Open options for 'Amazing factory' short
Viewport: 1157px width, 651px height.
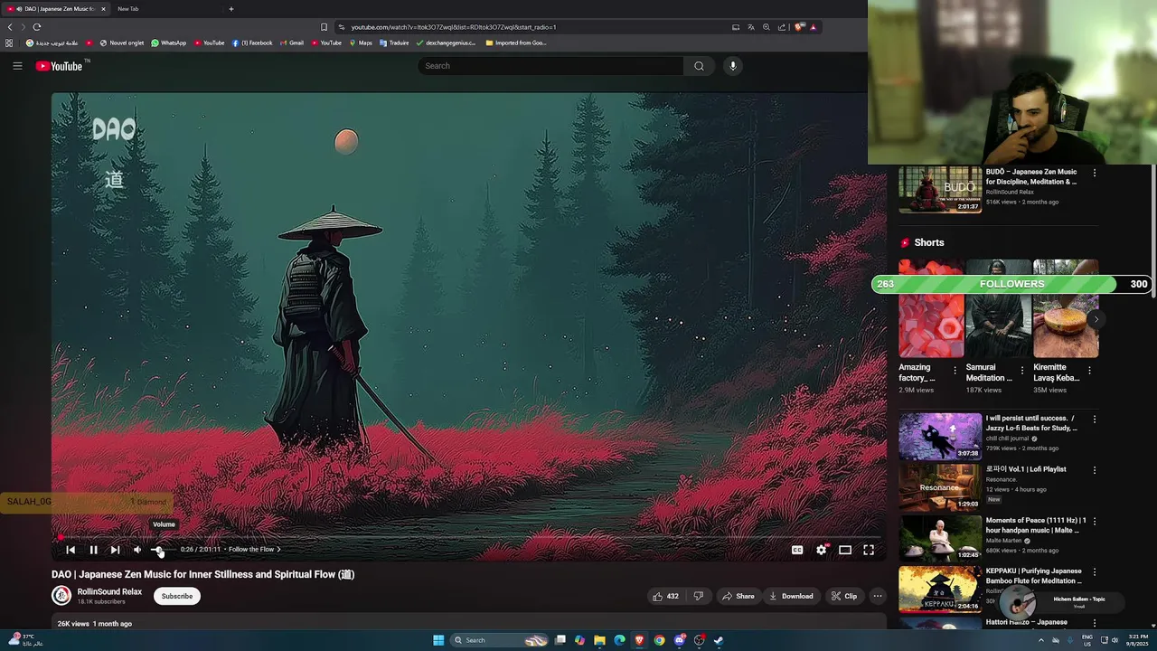coord(955,370)
